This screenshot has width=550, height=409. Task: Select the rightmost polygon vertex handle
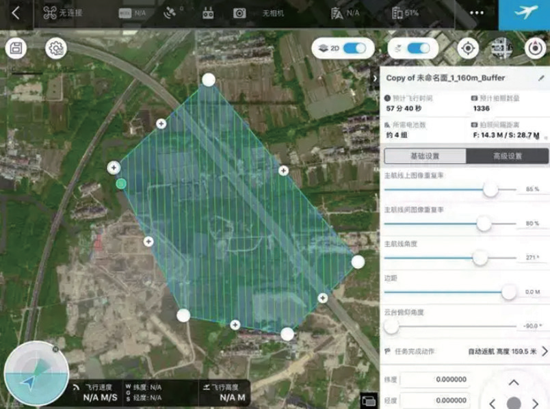pos(358,262)
